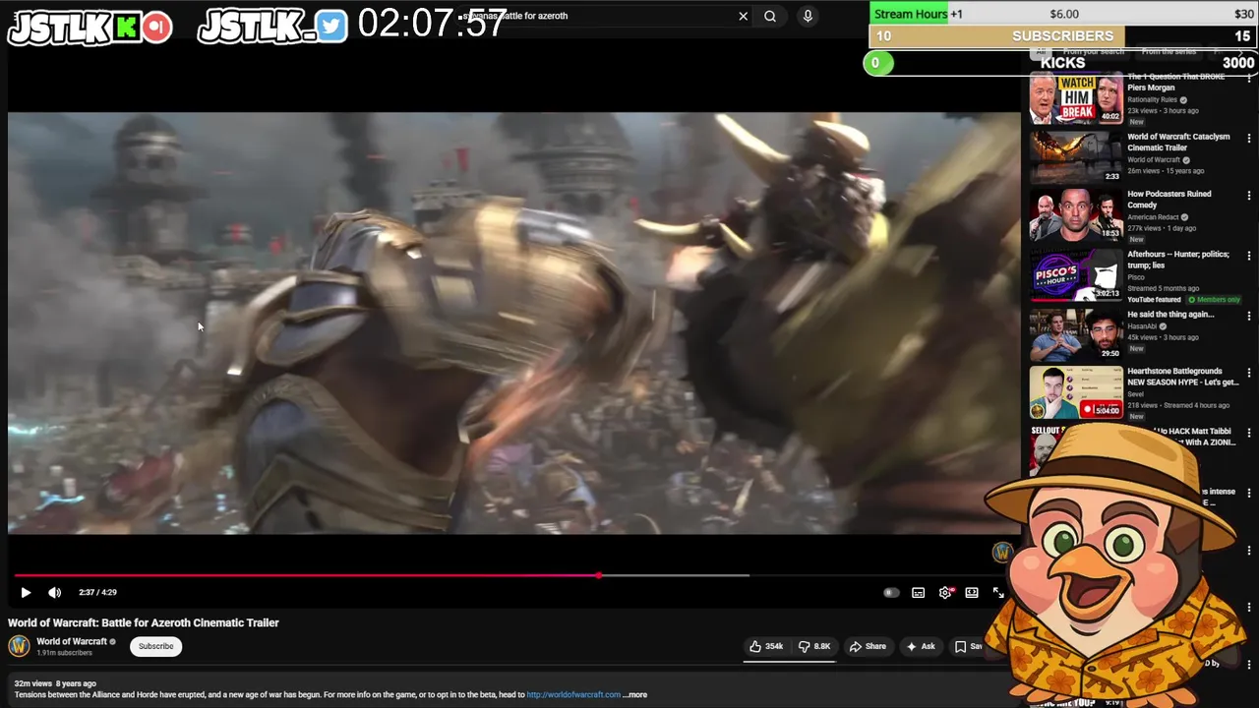1259x708 pixels.
Task: Click the play button in the video player
Action: [26, 593]
